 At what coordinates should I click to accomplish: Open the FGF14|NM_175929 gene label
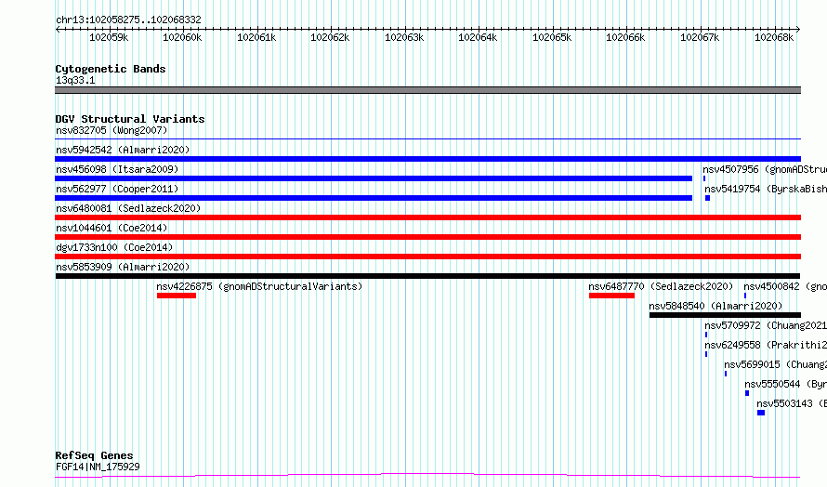click(98, 467)
